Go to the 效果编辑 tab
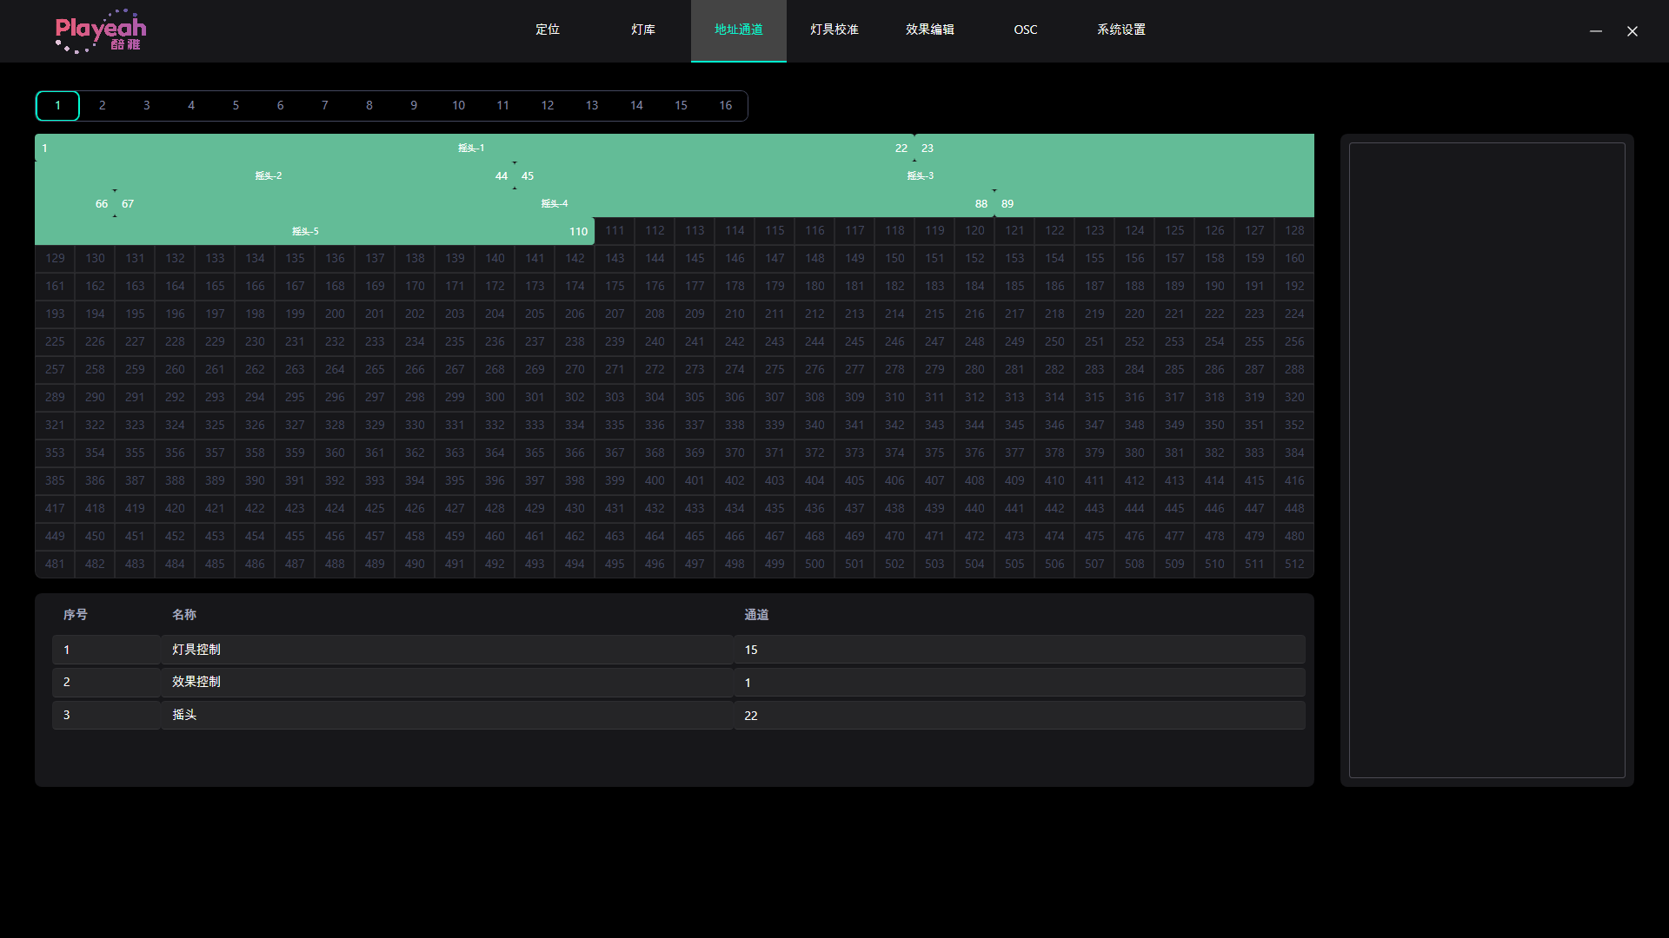This screenshot has width=1669, height=938. pos(930,30)
